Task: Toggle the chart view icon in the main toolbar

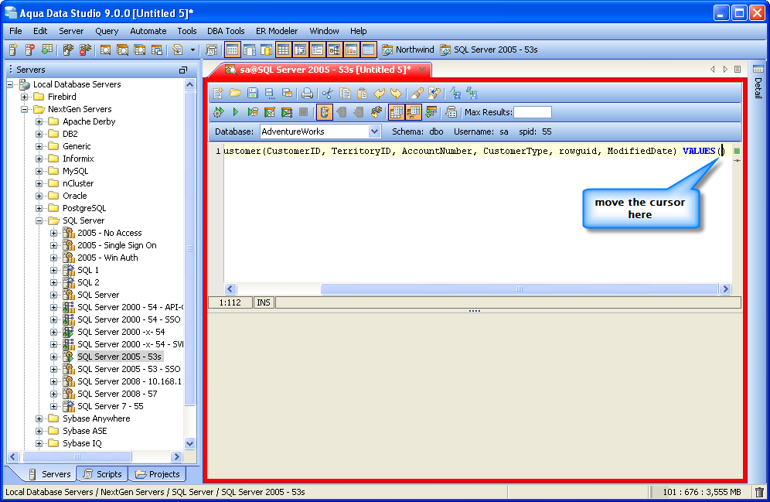Action: pyautogui.click(x=351, y=50)
